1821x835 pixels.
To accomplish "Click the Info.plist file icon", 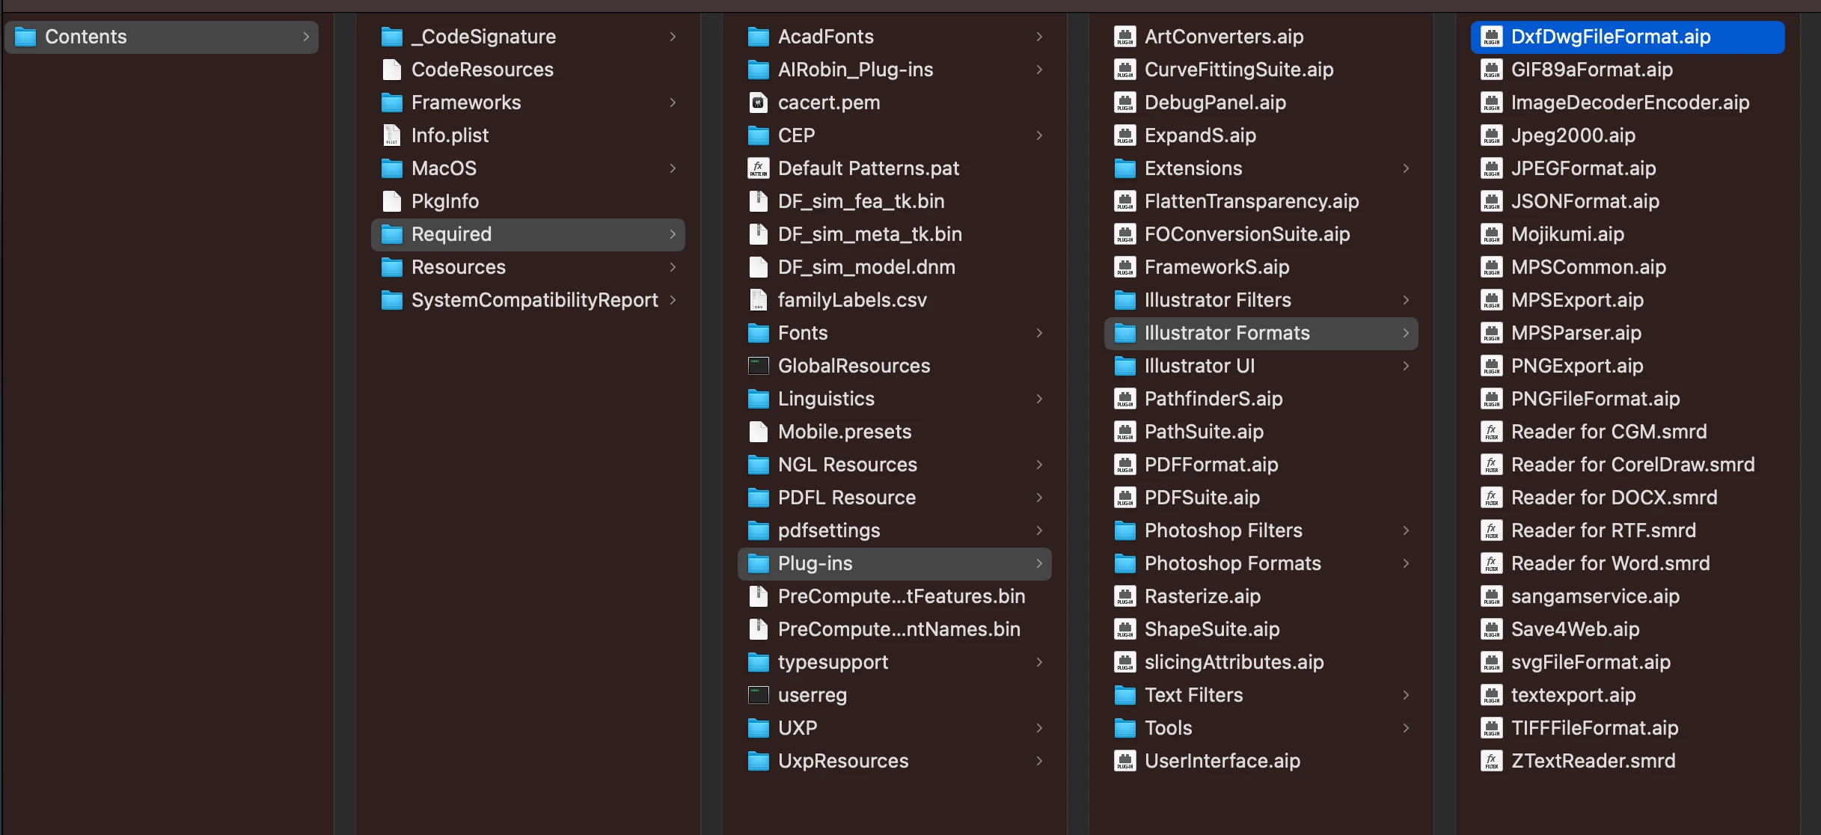I will click(391, 135).
